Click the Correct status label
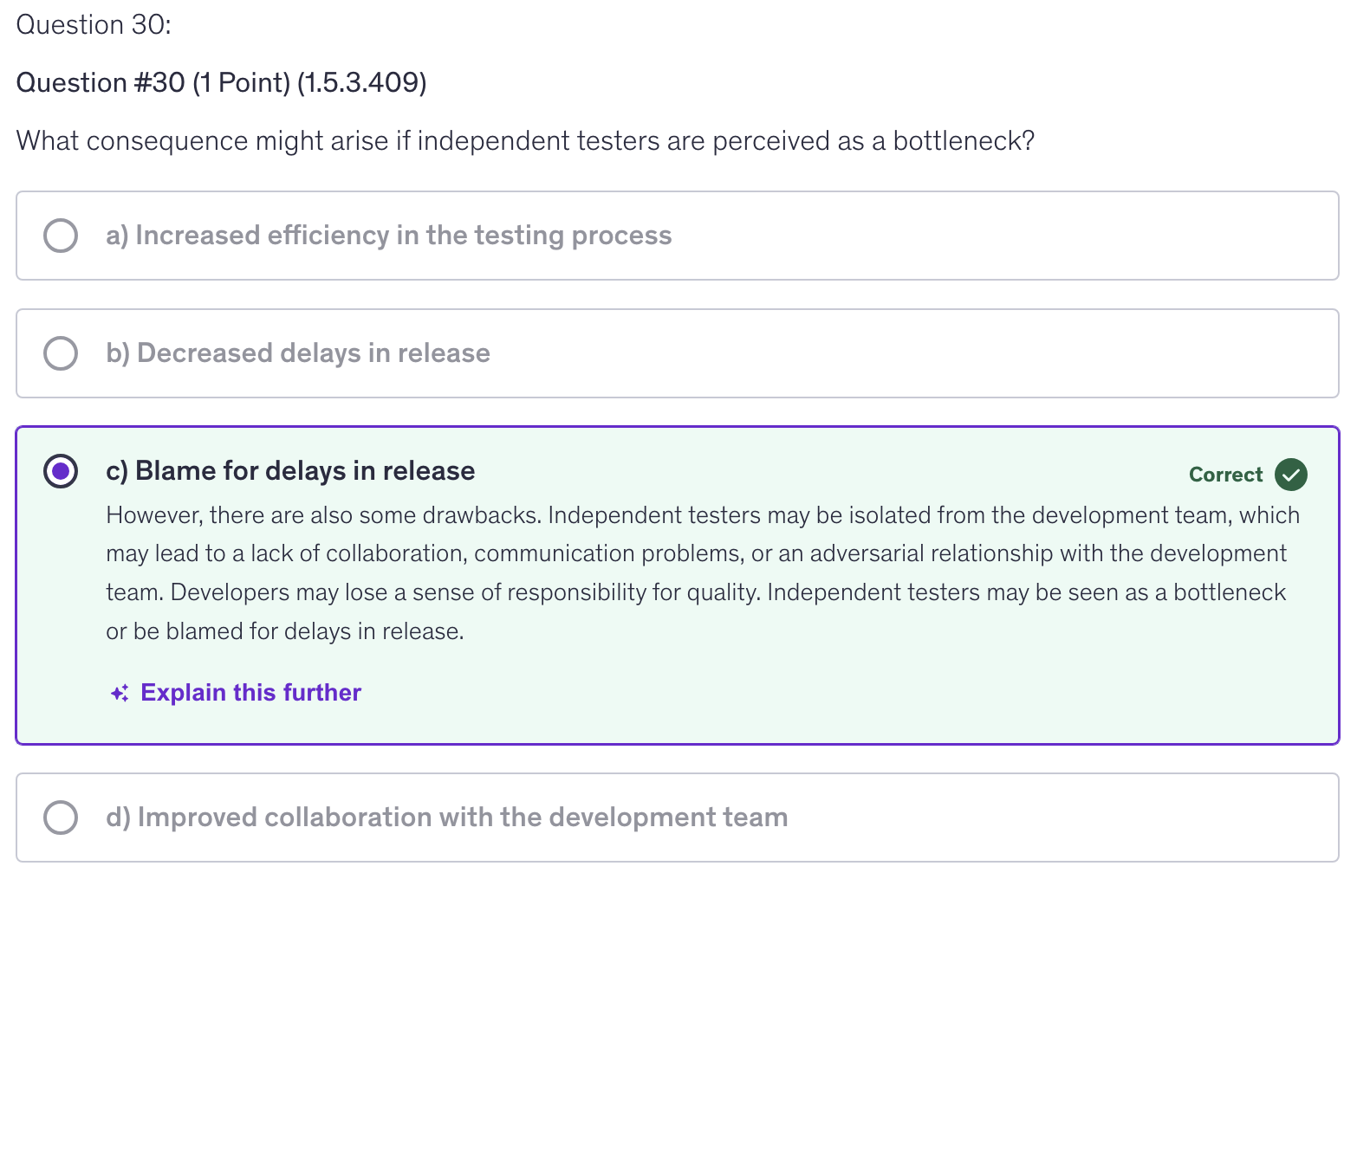Image resolution: width=1357 pixels, height=1157 pixels. (x=1225, y=475)
